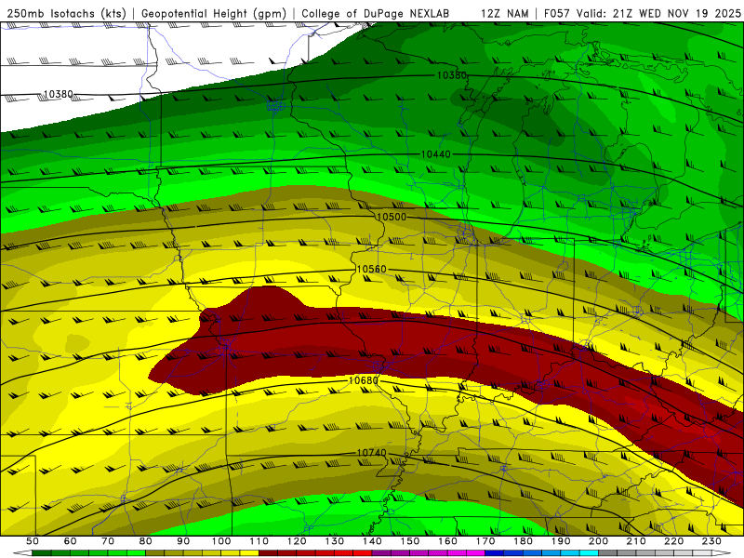
Task: Click the 80 kt value on color scale
Action: click(x=146, y=541)
